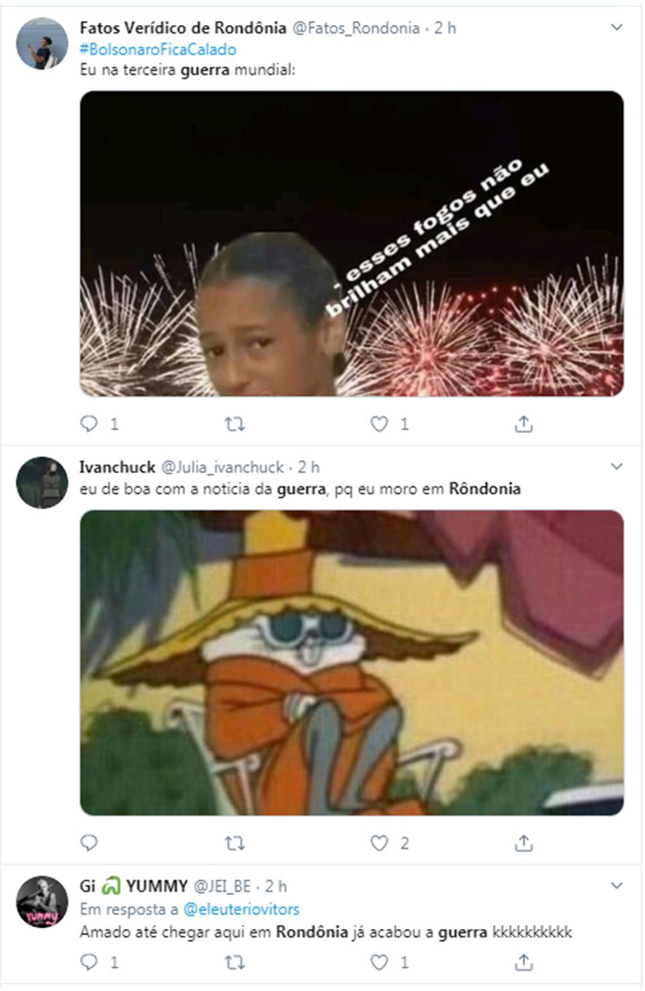
Task: Reply to the Ivanchuck tweet
Action: (89, 842)
